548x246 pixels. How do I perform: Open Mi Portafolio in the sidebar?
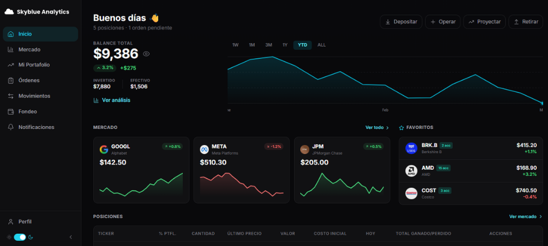(x=41, y=65)
